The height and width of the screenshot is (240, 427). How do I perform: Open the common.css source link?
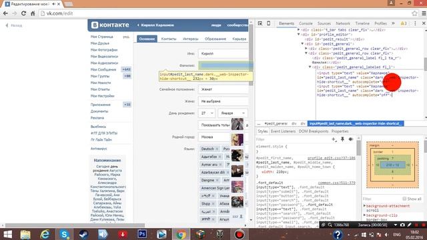pos(336,183)
